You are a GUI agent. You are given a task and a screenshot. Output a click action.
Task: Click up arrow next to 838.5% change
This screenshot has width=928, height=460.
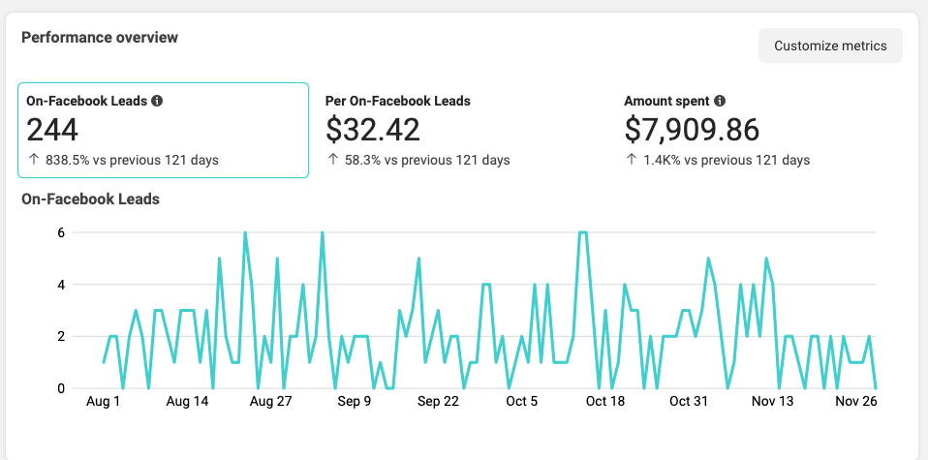coord(33,160)
